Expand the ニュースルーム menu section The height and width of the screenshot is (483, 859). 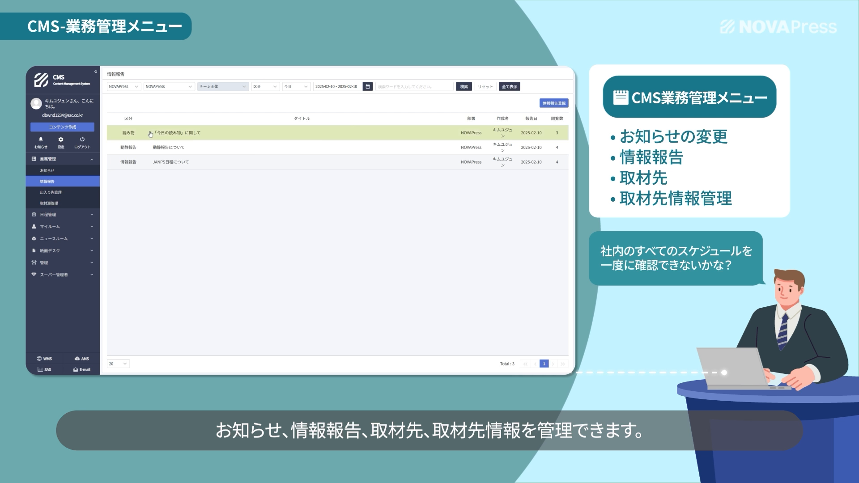point(92,239)
